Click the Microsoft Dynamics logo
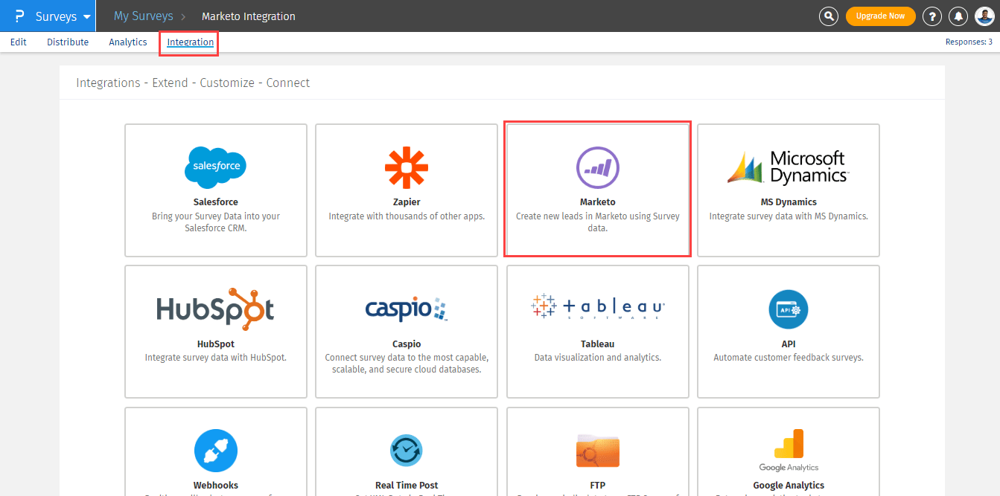The width and height of the screenshot is (1000, 496). click(x=789, y=167)
